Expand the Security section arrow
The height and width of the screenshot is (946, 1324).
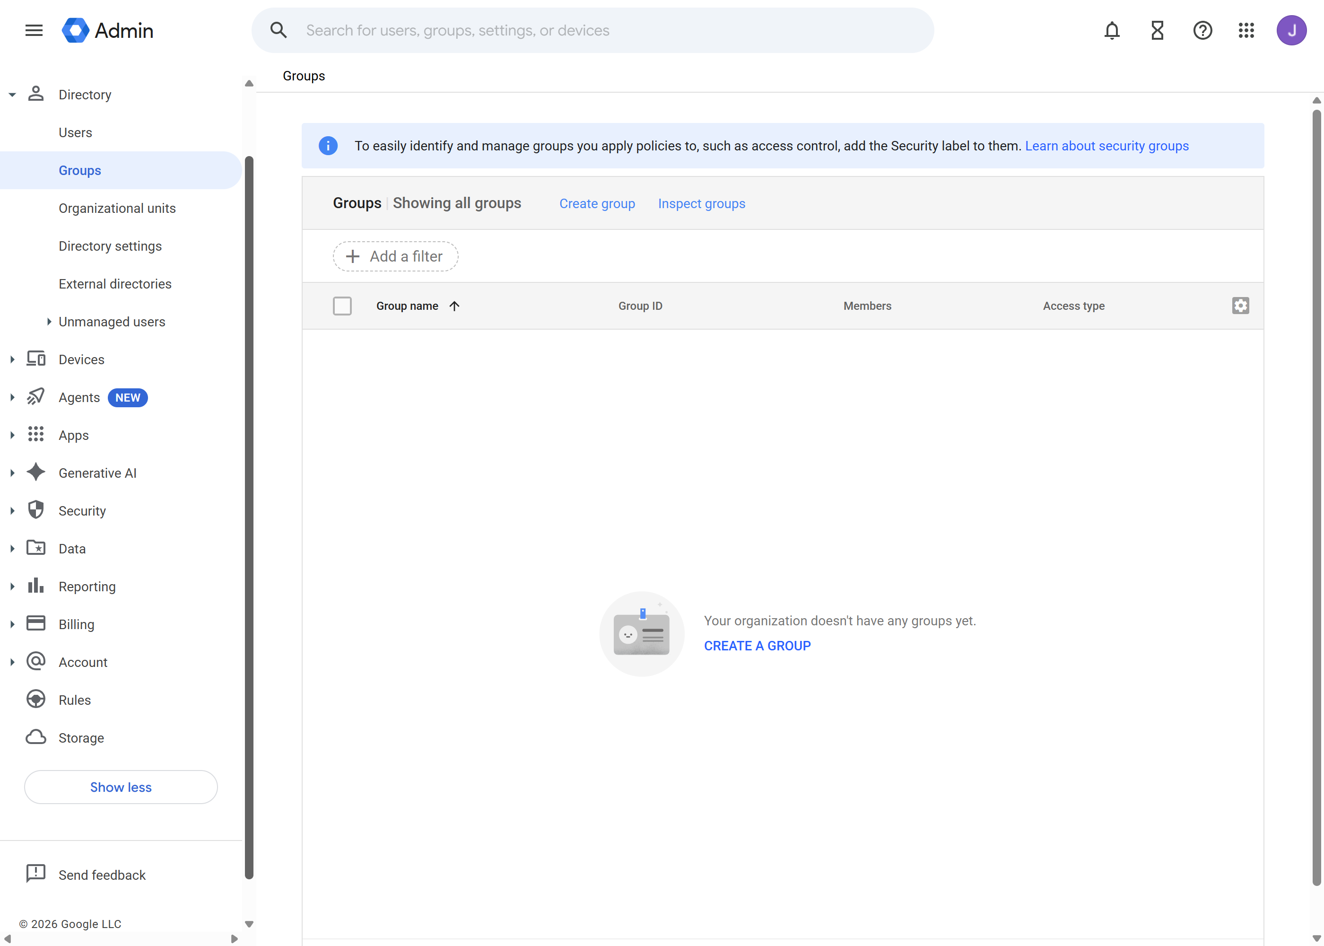[x=12, y=511]
